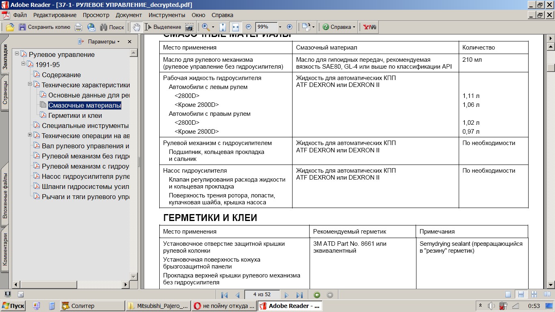This screenshot has height=312, width=555.
Task: Click the zoom out minus button
Action: pyautogui.click(x=249, y=27)
